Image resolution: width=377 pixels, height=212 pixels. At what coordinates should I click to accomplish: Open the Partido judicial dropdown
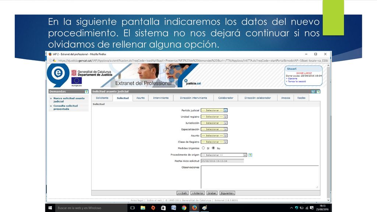[214, 110]
